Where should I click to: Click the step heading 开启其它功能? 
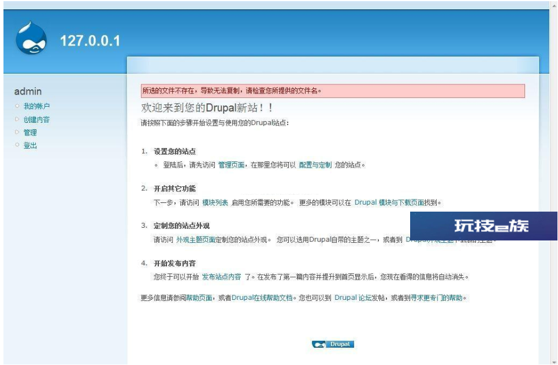(x=174, y=189)
